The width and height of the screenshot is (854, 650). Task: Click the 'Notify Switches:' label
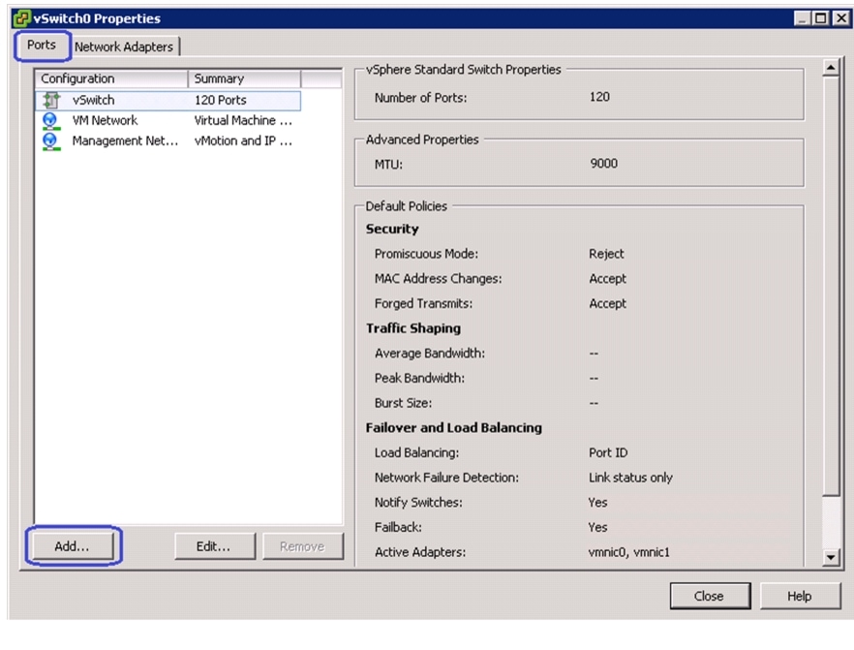coord(418,503)
